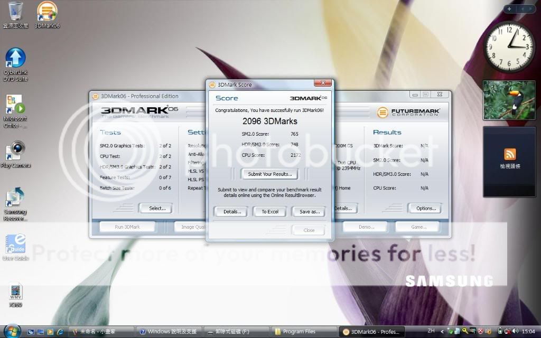The image size is (541, 338).
Task: Click Run 3DMark button
Action: 127,227
